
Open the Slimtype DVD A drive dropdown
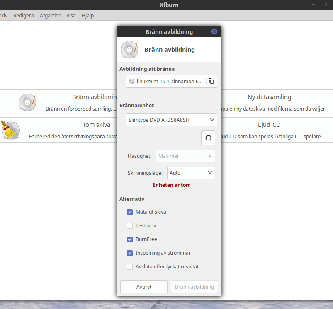click(172, 120)
